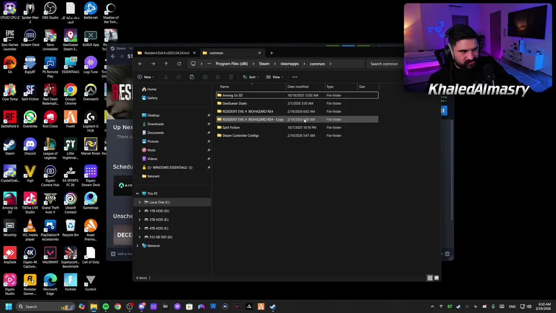
Task: Select RESIDENT EVIL 4 BIOHAZARD RE4 - Copy folder
Action: [297, 120]
